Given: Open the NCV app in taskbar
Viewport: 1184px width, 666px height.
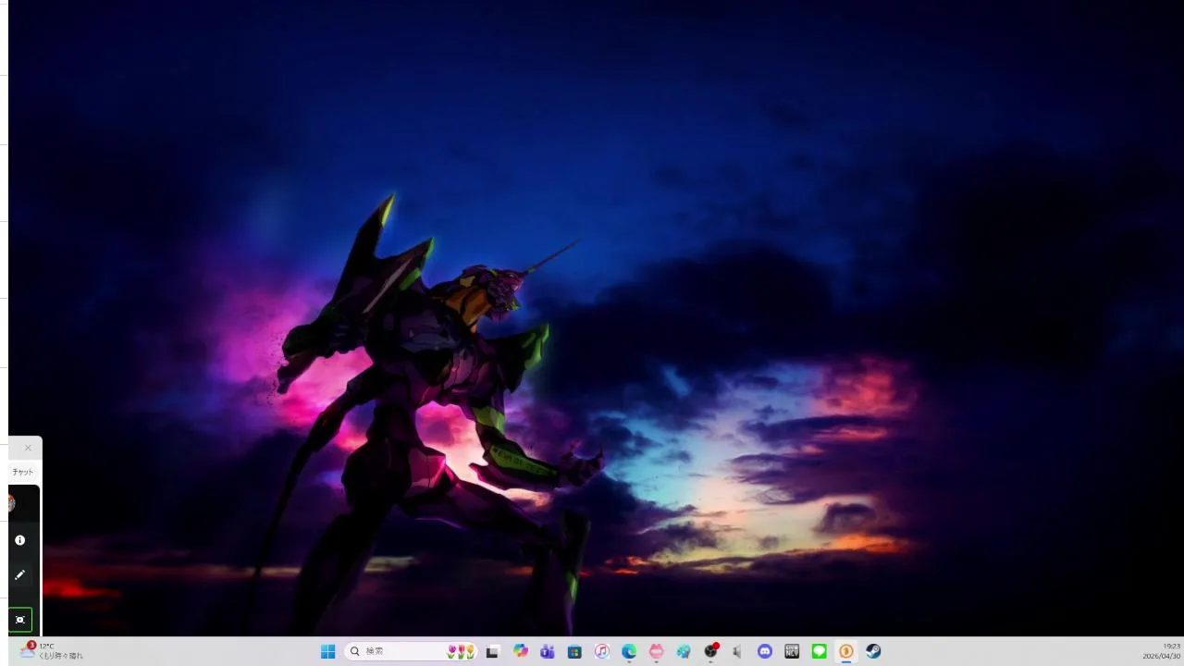Looking at the screenshot, I should (792, 651).
